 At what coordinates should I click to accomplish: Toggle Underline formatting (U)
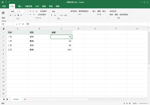click(x=15, y=15)
